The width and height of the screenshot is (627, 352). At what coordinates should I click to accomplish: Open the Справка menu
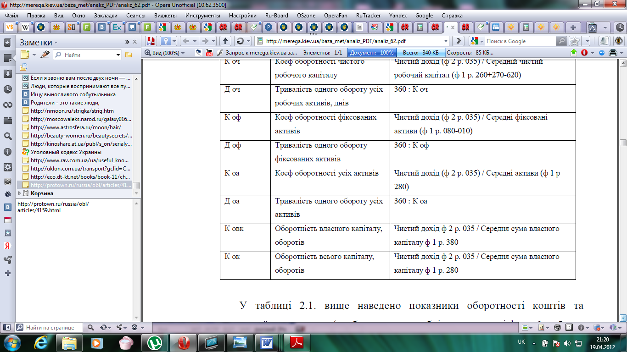click(x=452, y=15)
